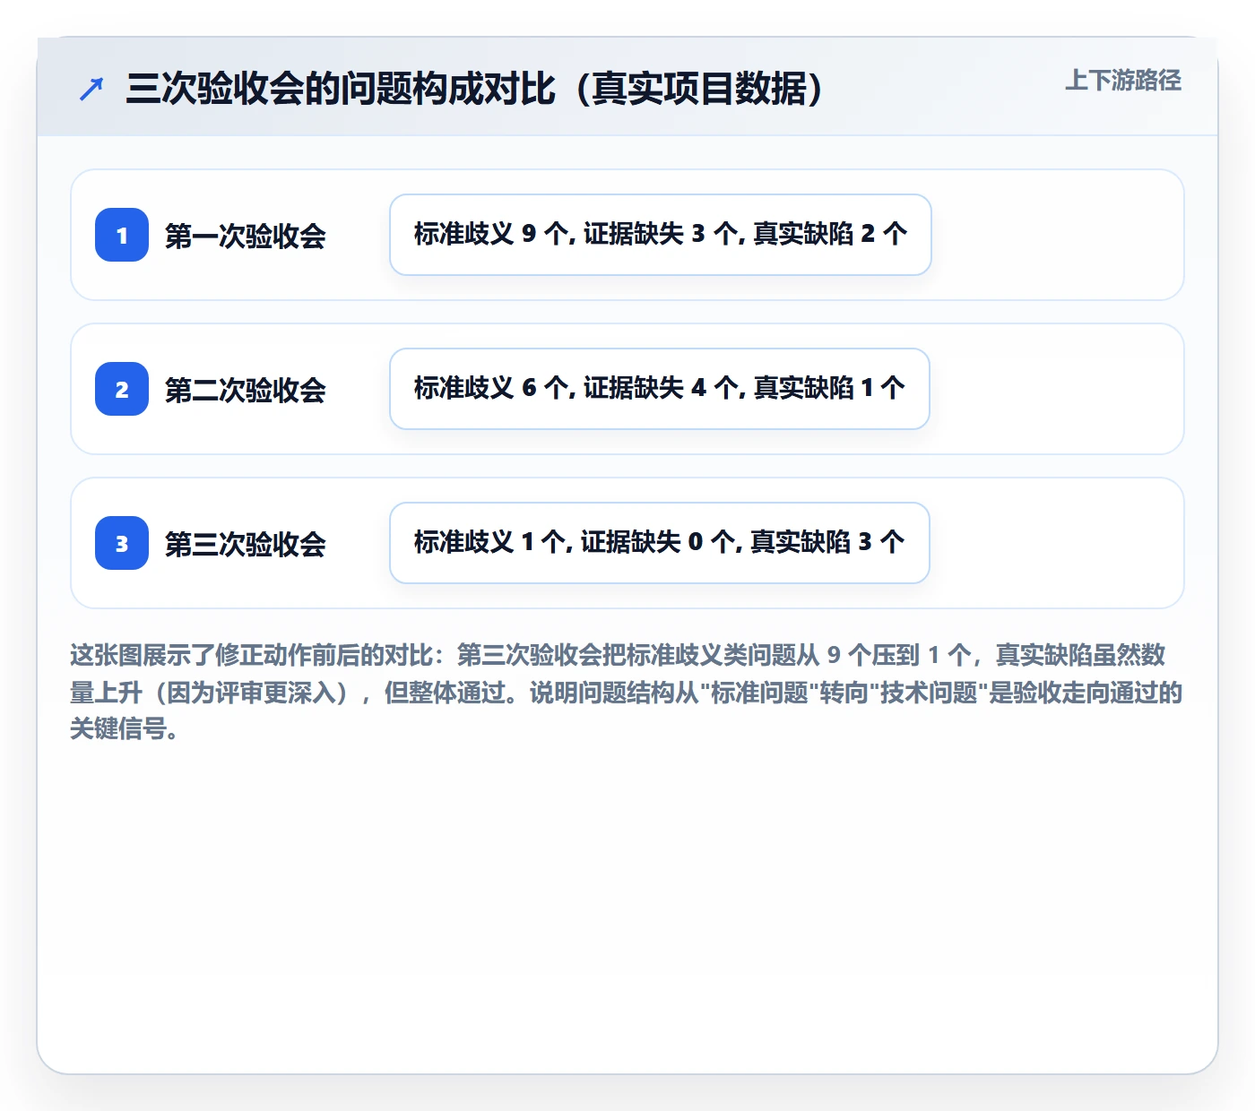Click the box reading 标准歧义 6 个
Viewport: 1255px width, 1111px height.
pos(660,389)
